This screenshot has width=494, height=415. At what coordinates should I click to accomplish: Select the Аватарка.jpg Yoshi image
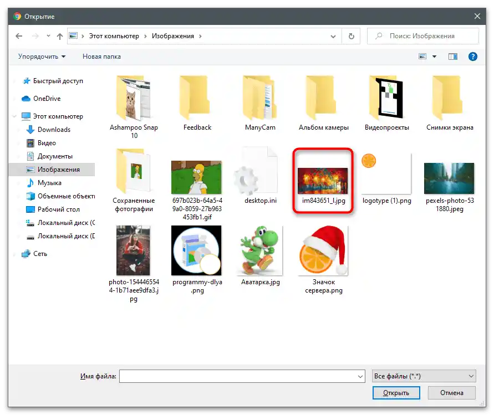(x=260, y=255)
